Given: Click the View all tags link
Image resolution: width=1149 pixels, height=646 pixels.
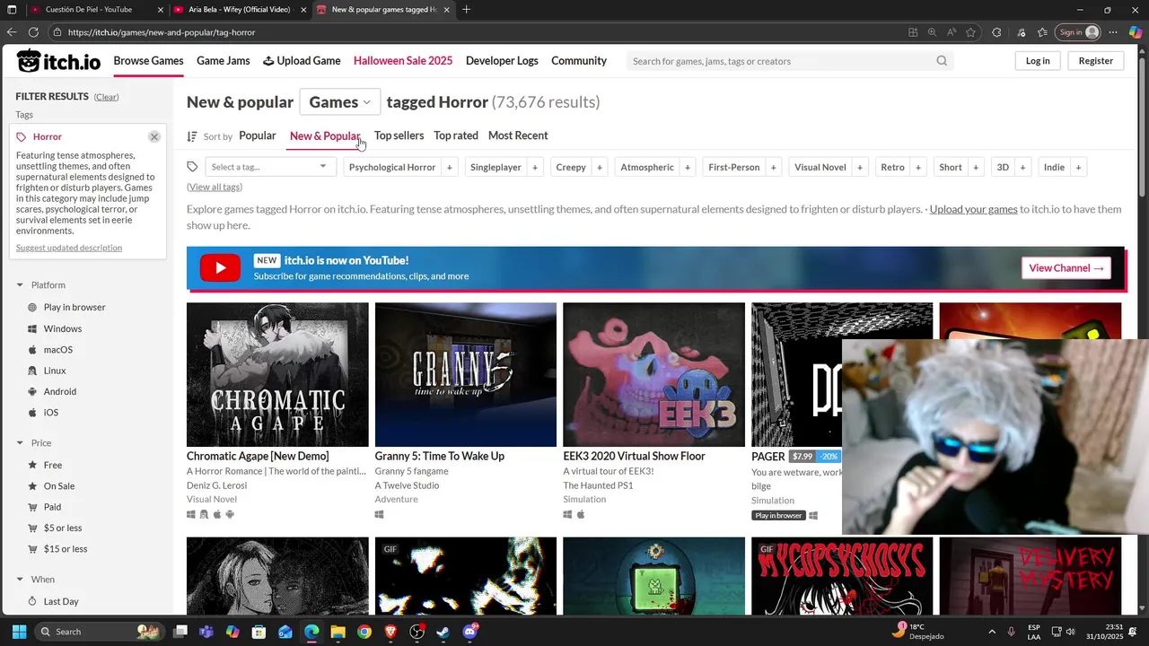Looking at the screenshot, I should pos(215,187).
